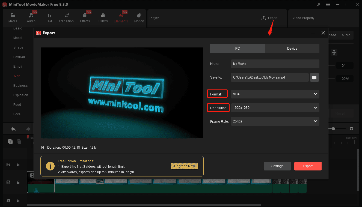Select the Business elements category
The height and width of the screenshot is (207, 362).
tap(20, 86)
